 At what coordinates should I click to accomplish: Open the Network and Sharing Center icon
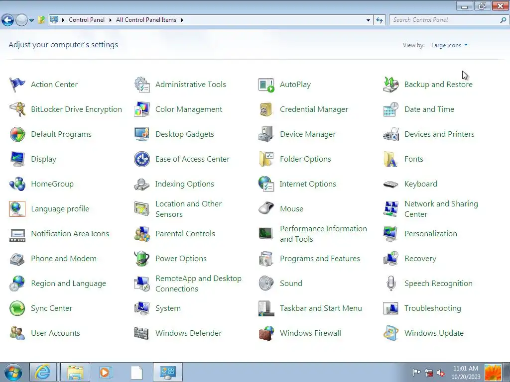click(390, 209)
